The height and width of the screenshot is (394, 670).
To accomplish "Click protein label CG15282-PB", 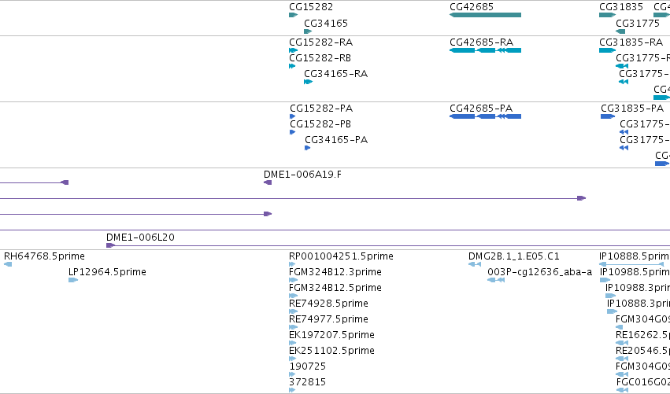I will (x=320, y=124).
